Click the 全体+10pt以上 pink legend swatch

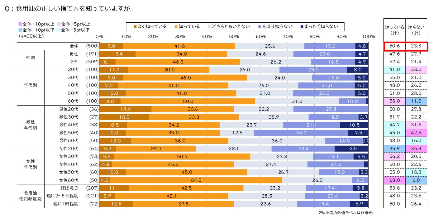21,24
